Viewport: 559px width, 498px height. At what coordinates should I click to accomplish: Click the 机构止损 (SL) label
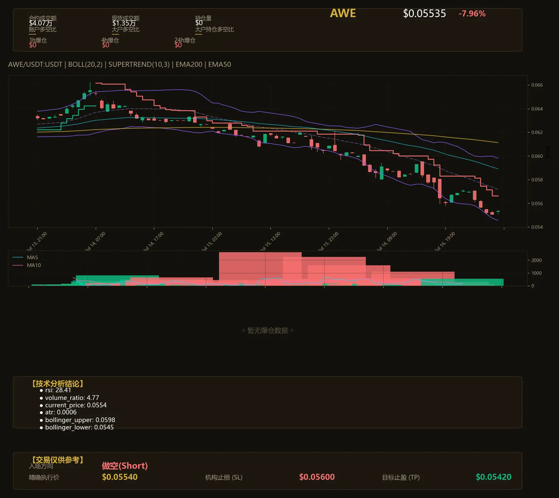[x=224, y=477]
